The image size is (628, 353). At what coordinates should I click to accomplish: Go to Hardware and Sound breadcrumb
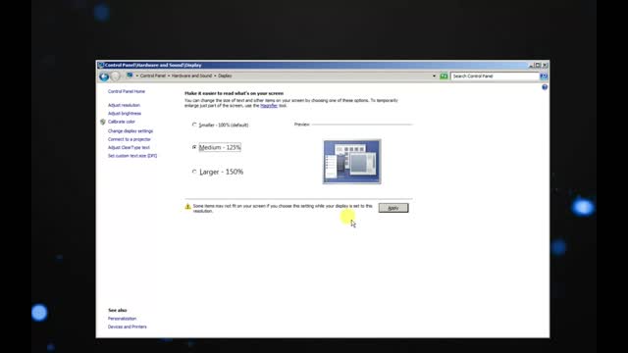click(192, 76)
